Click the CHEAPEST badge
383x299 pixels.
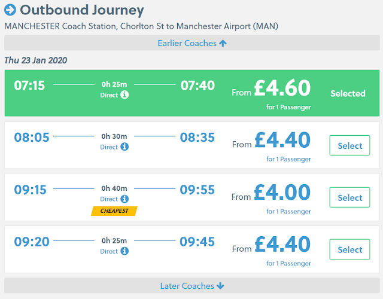click(114, 210)
